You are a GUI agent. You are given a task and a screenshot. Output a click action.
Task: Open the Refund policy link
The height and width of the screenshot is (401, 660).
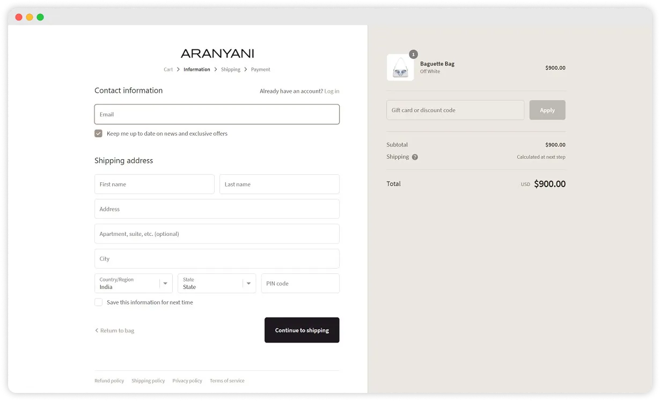(x=109, y=381)
